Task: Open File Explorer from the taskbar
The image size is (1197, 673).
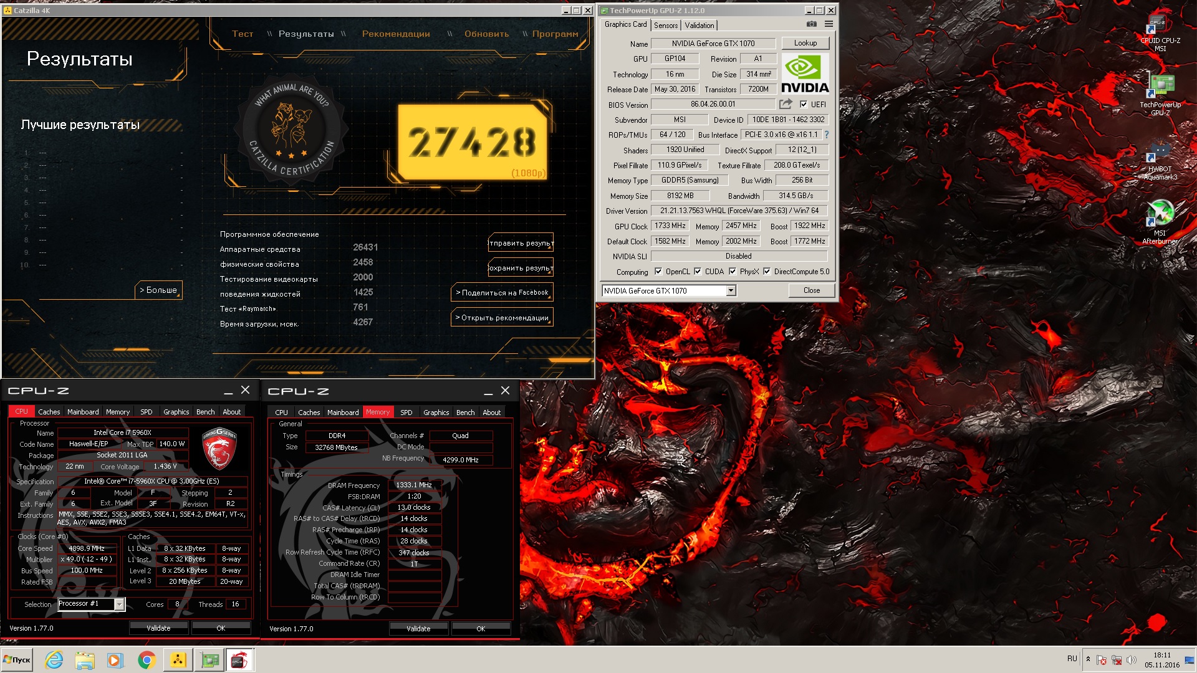Action: 84,660
